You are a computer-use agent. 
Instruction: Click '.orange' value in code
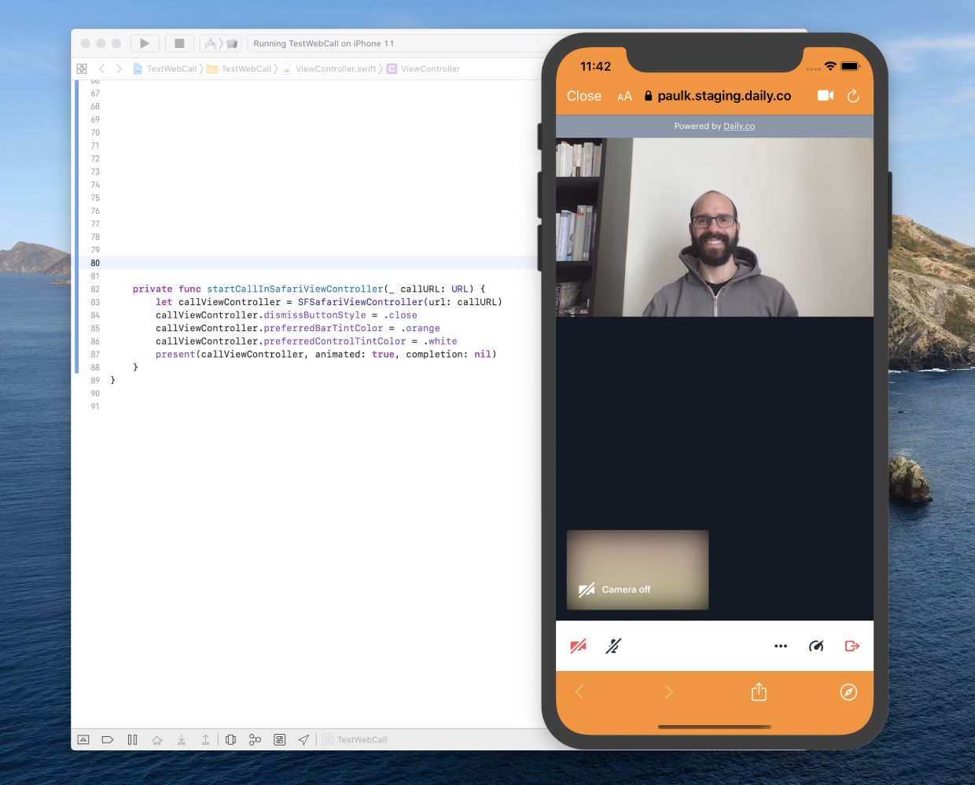click(420, 328)
